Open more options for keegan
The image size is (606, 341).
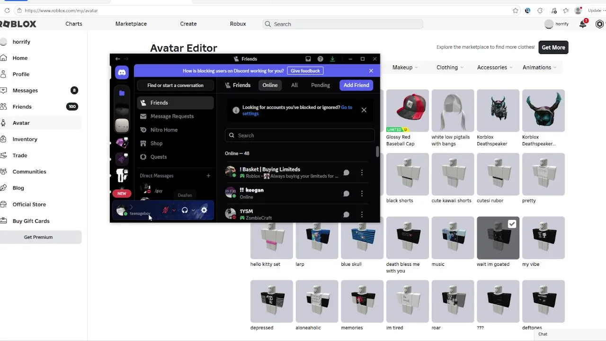pos(362,194)
